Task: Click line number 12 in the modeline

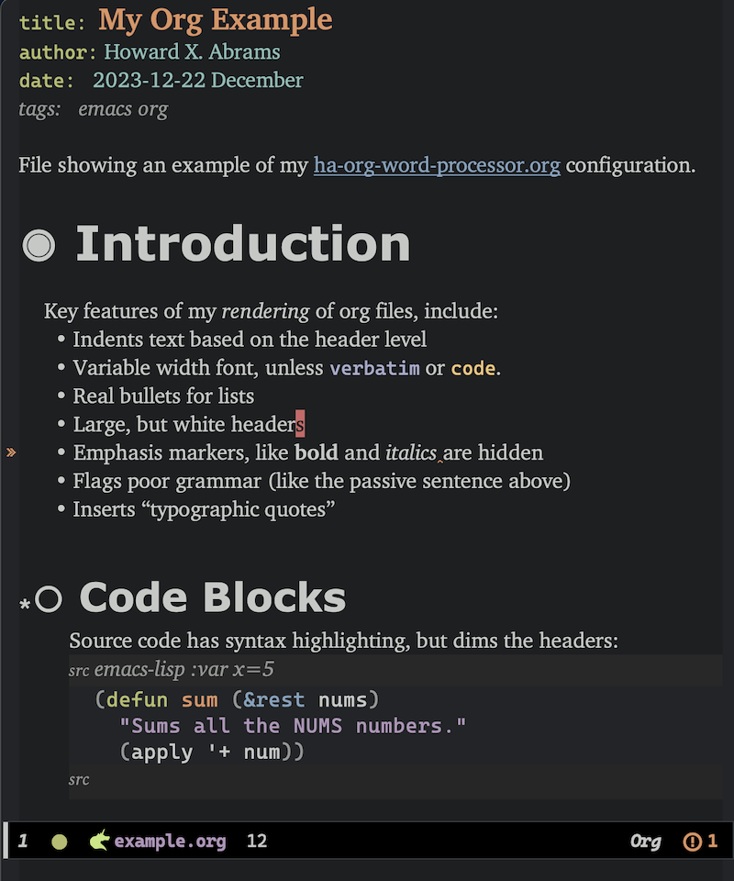Action: pyautogui.click(x=256, y=841)
